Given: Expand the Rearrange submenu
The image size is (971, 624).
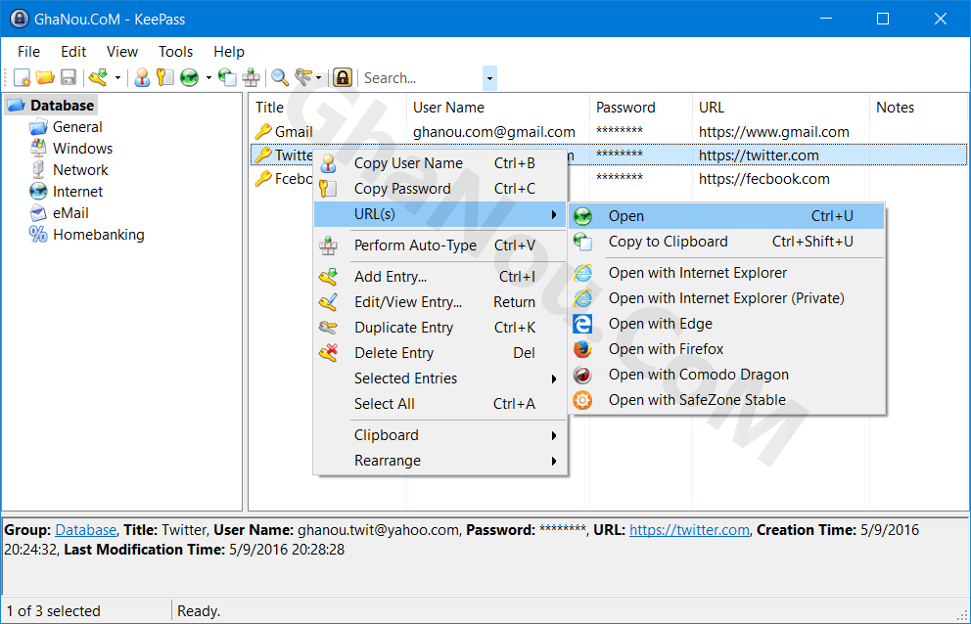Looking at the screenshot, I should coord(440,461).
